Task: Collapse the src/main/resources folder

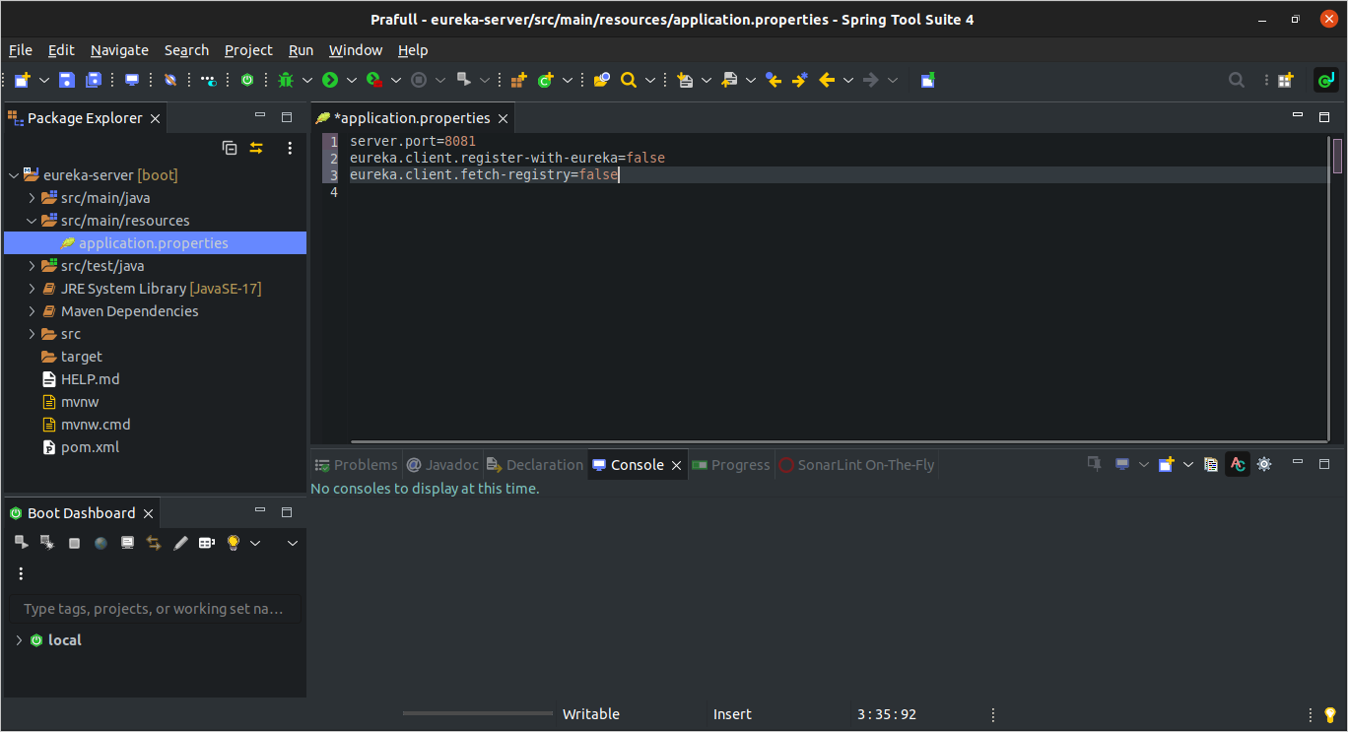Action: click(31, 220)
